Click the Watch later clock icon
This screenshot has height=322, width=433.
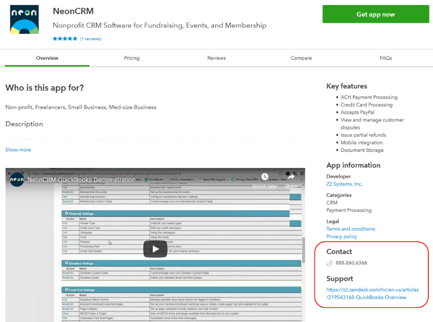click(265, 177)
